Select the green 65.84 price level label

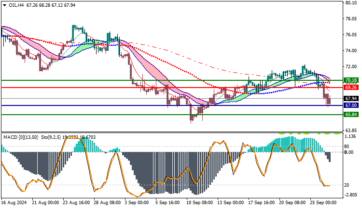pos(351,114)
